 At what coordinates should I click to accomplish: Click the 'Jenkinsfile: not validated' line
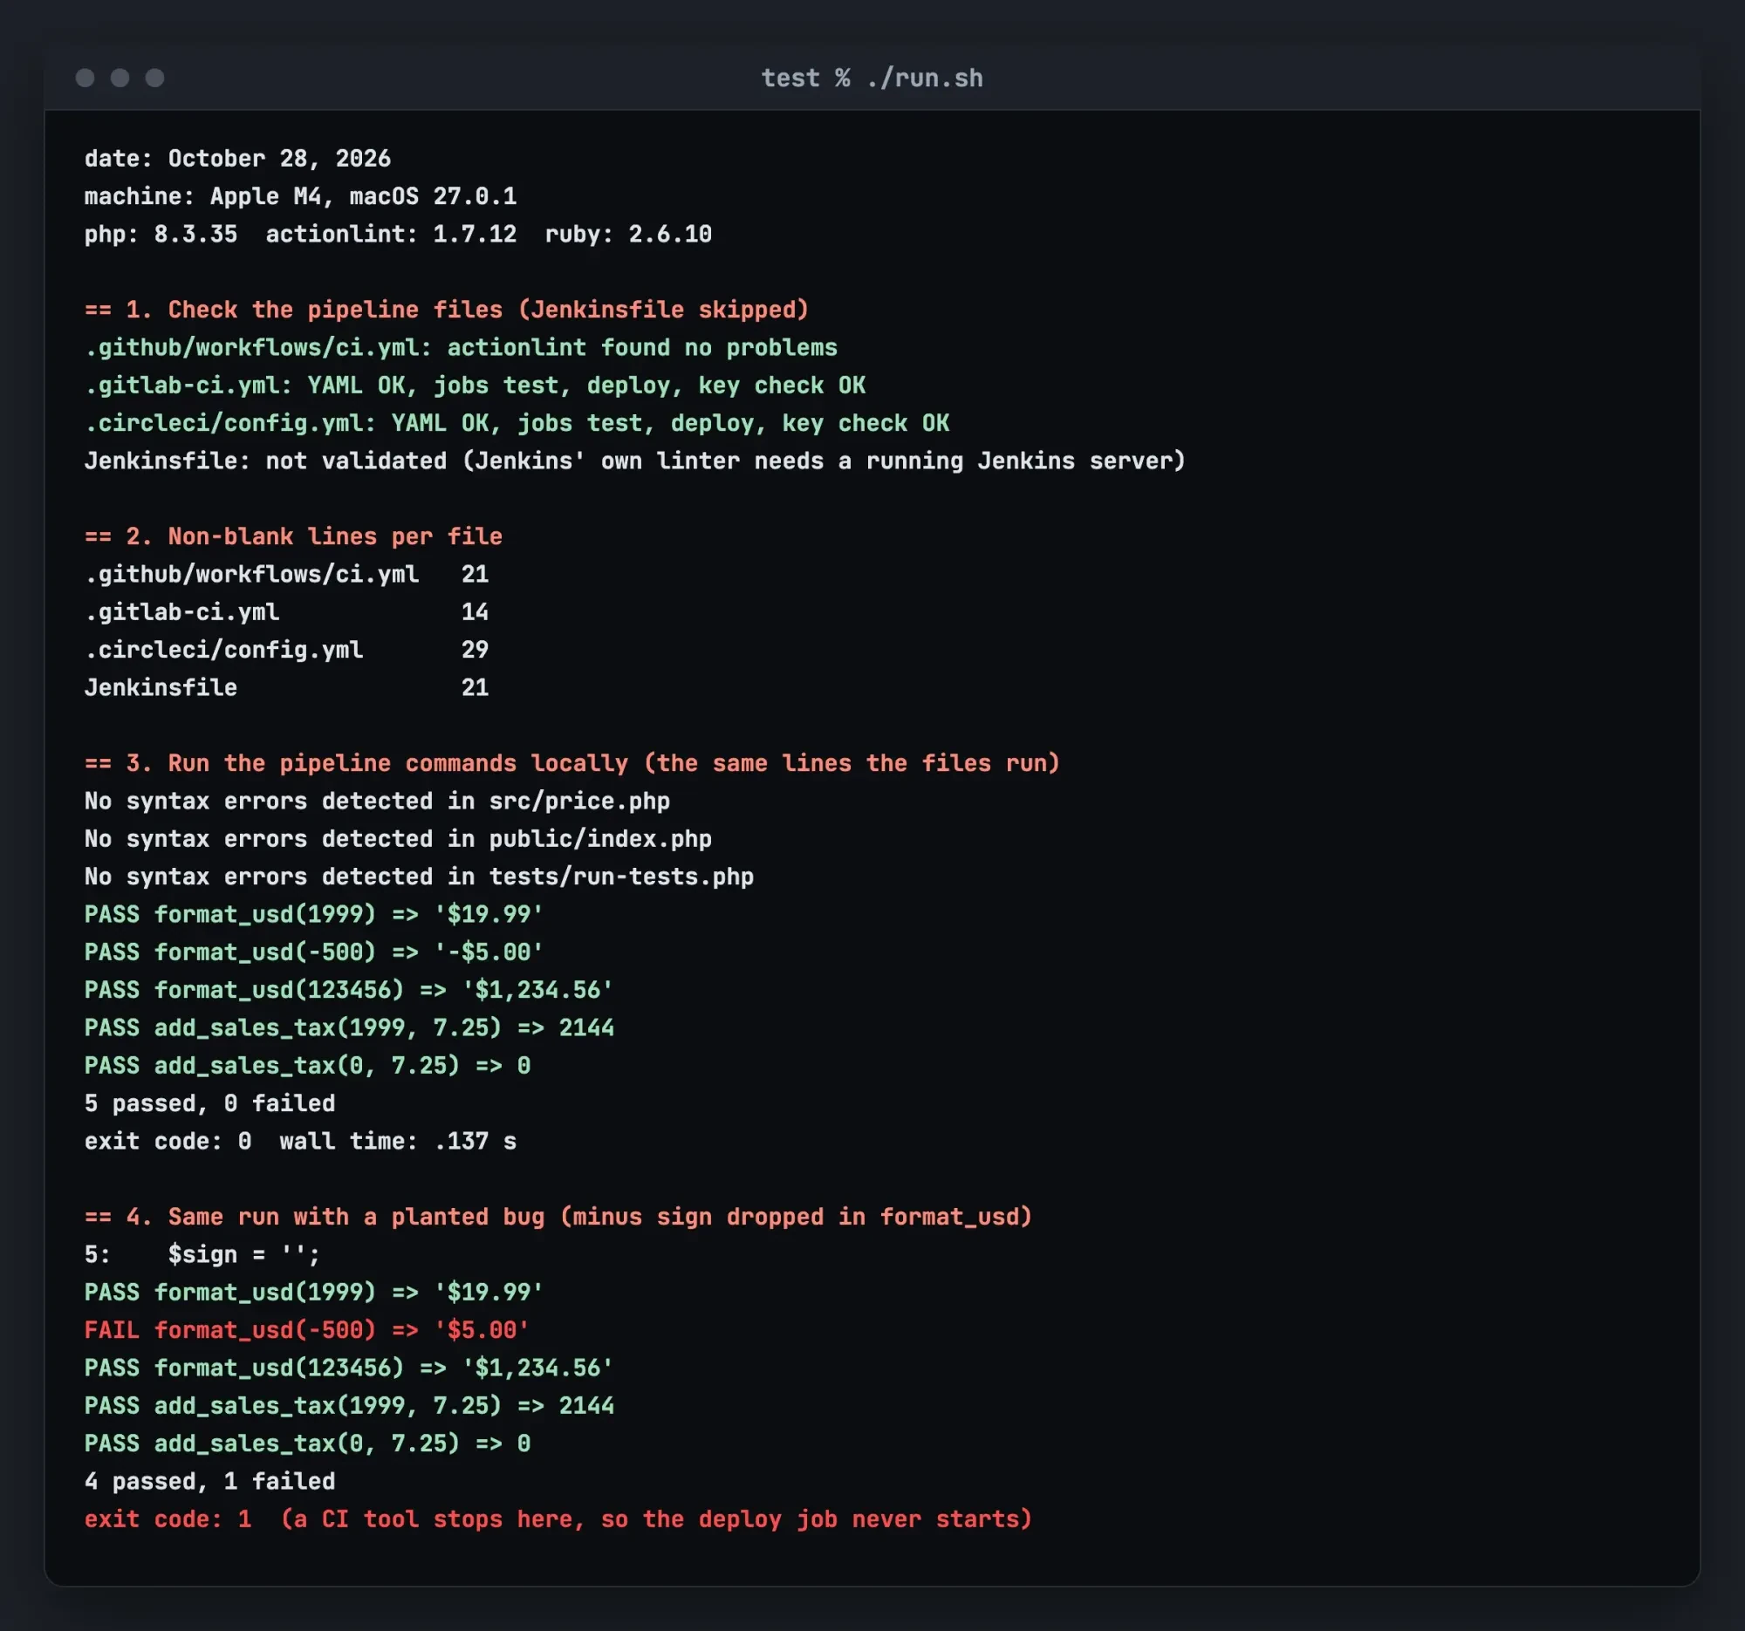pyautogui.click(x=634, y=461)
